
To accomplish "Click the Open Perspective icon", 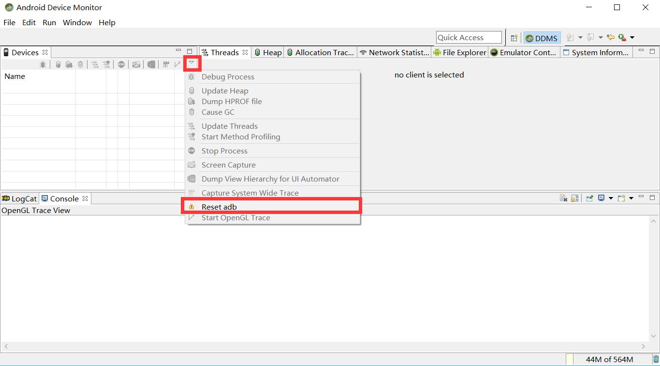I will click(514, 38).
